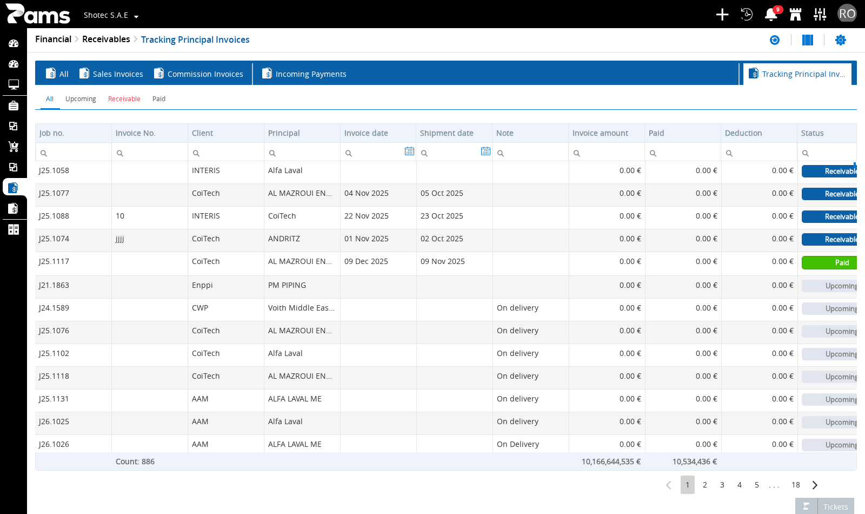Click Receivable status badge for J25.1058
The image size is (865, 514).
(829, 171)
